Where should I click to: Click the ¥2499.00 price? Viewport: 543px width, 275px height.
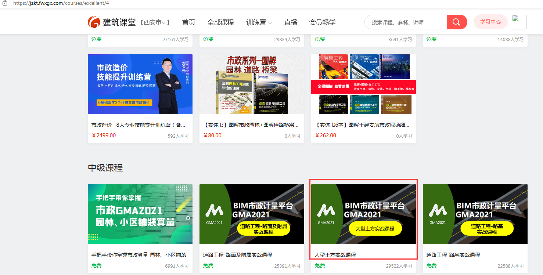point(104,135)
